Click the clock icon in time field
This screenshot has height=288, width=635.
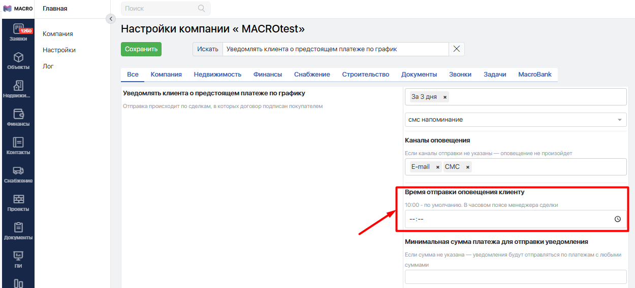pos(617,219)
